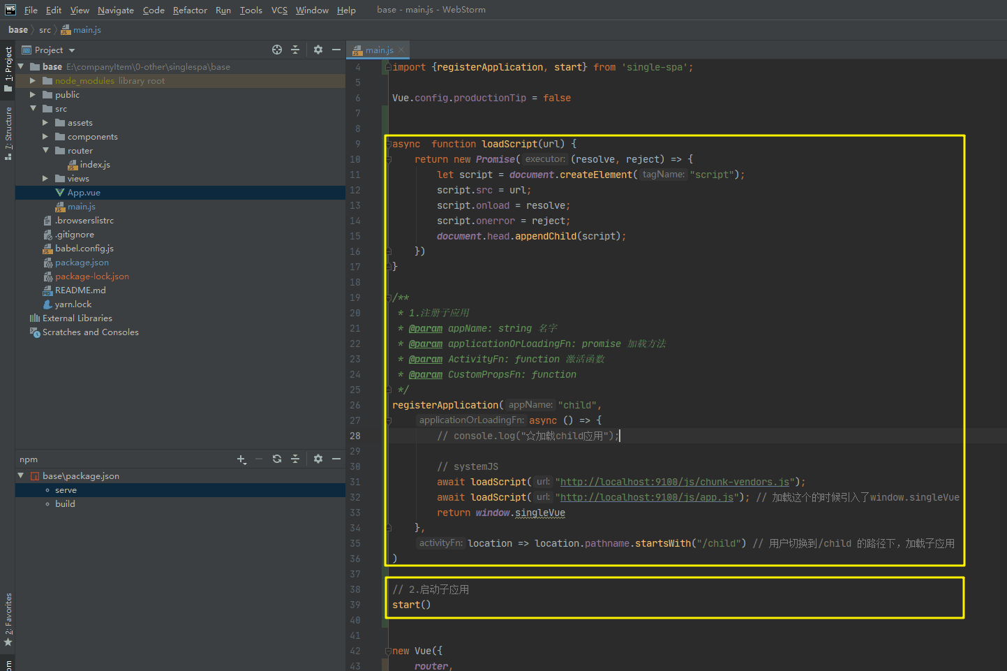This screenshot has height=671, width=1007.
Task: Open the Refactor menu
Action: click(x=190, y=10)
